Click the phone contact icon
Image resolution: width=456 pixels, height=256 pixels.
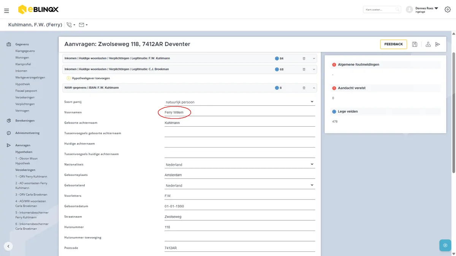pos(69,25)
